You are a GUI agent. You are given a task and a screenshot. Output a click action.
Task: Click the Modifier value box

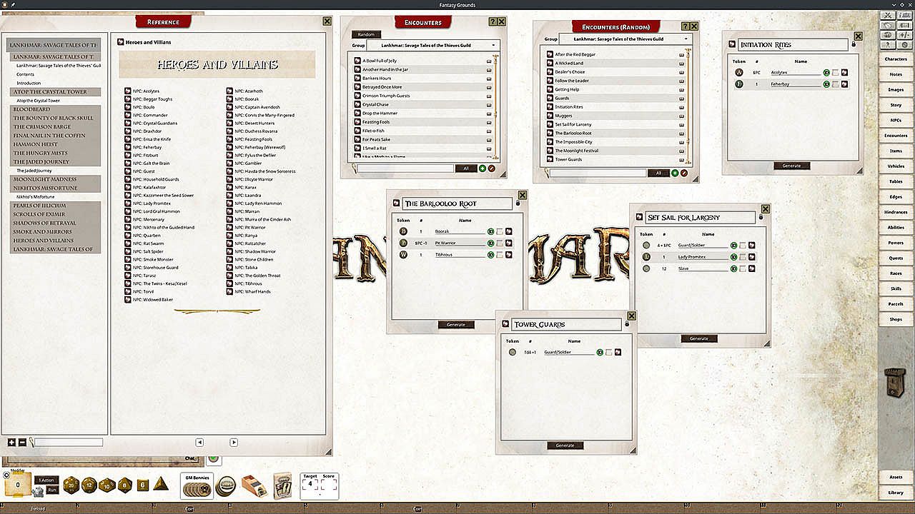18,485
